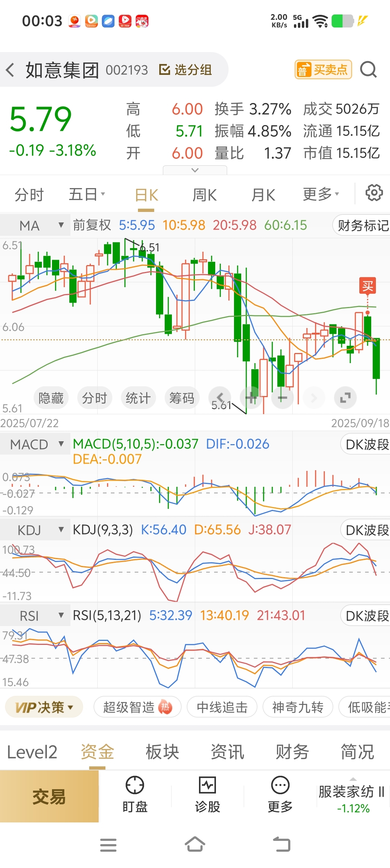The image size is (390, 868).
Task: Open the 买卖点 buy-sell points badge
Action: coord(323,69)
